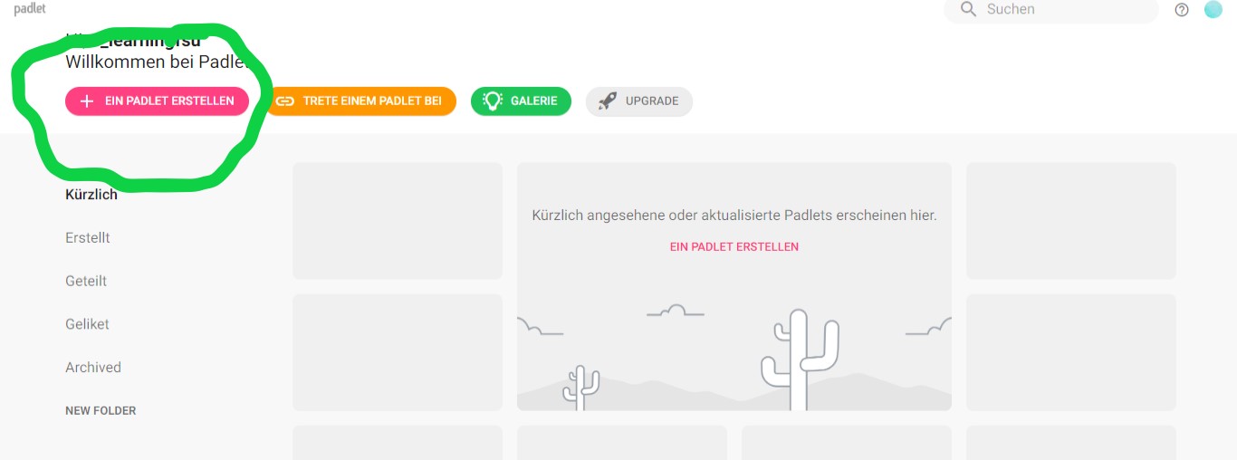The image size is (1237, 460).
Task: Click the Upgrade button
Action: click(x=639, y=101)
